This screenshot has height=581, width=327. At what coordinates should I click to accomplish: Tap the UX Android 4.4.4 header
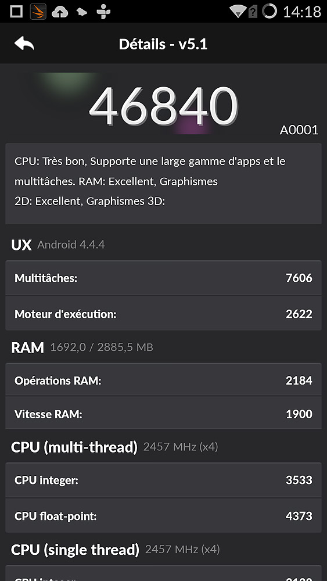click(x=58, y=245)
